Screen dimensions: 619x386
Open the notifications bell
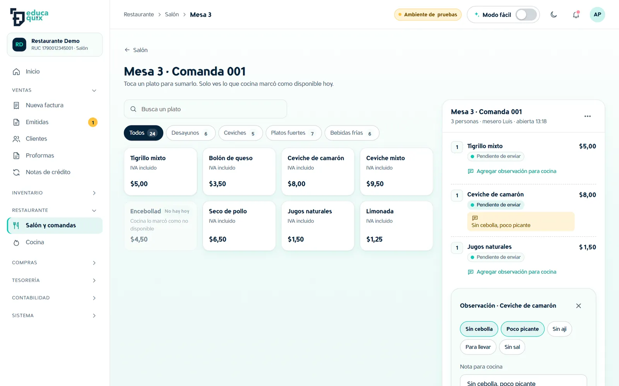tap(576, 15)
